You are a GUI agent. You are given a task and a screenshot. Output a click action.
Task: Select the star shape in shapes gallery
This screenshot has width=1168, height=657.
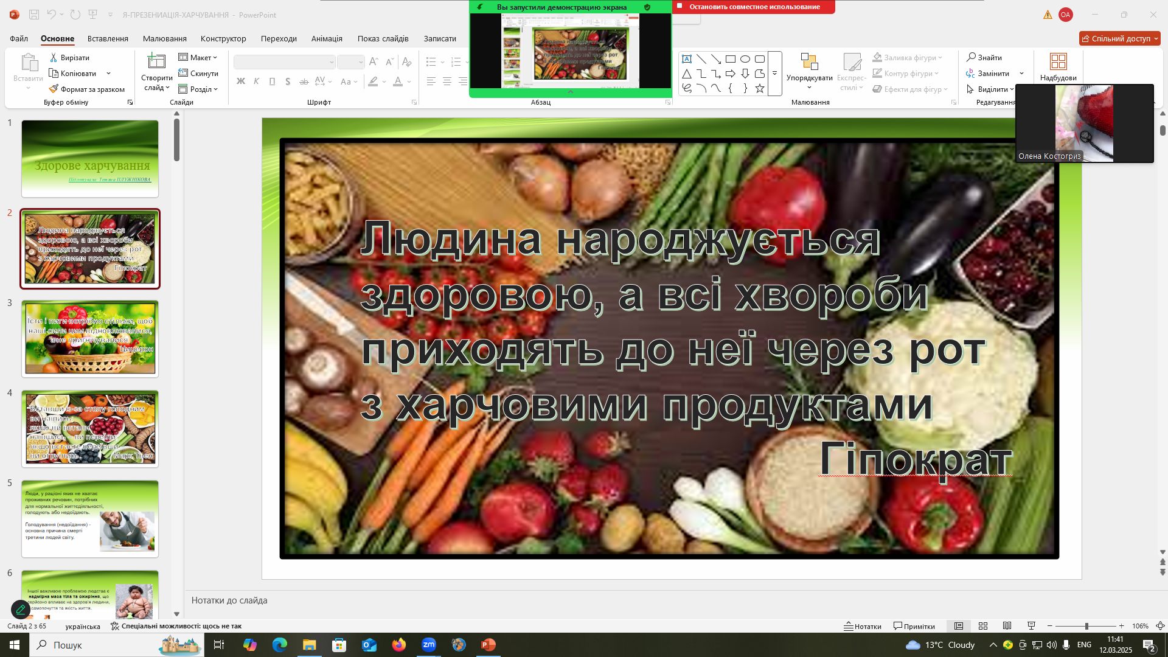click(x=759, y=89)
